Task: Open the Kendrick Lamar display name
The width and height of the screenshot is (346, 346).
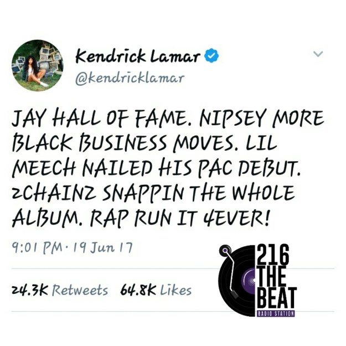Action: coord(138,55)
